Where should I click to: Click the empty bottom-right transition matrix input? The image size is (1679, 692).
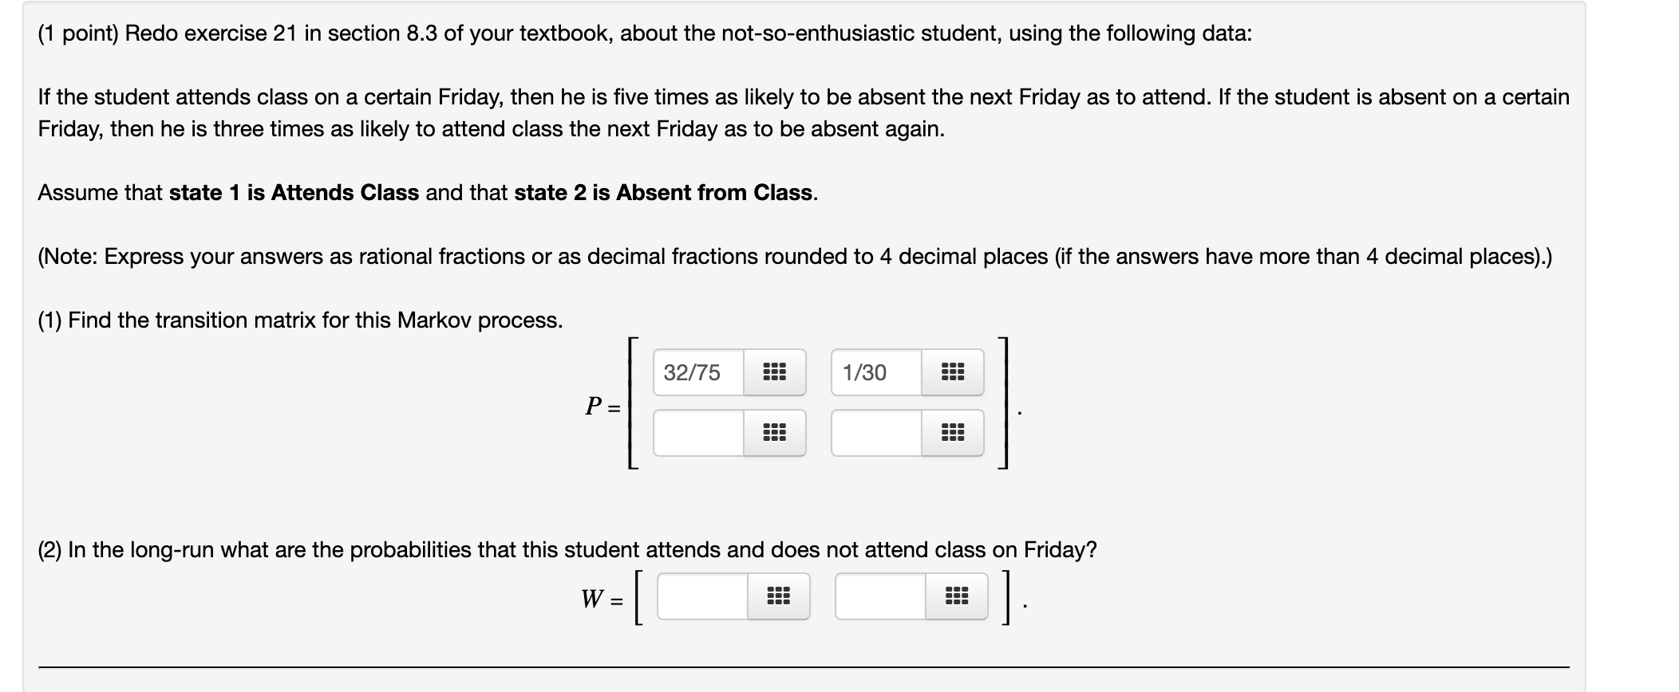pyautogui.click(x=872, y=433)
